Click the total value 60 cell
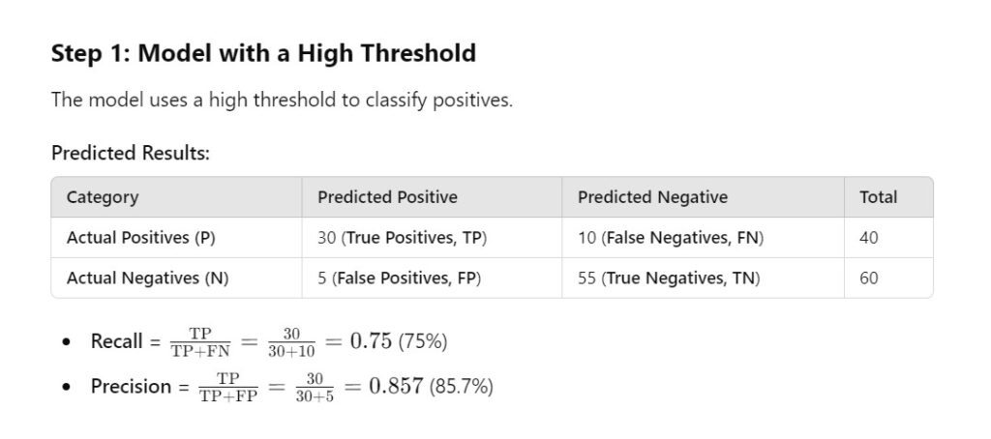Image resolution: width=991 pixels, height=439 pixels. (x=868, y=278)
